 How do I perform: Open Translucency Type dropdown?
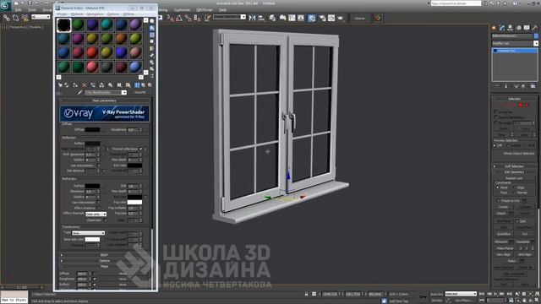(x=88, y=233)
